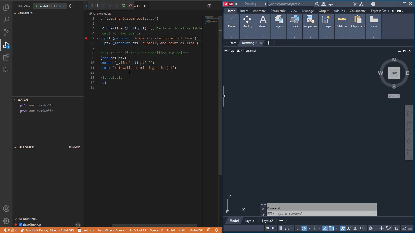Collapse the Variables section in the debug panel
Image resolution: width=415 pixels, height=233 pixels.
[15, 13]
